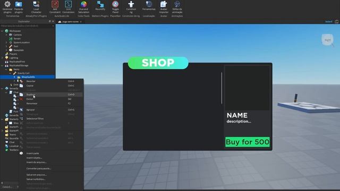Select Workspace in Explorer
Viewport: 340px width, 191px height.
click(x=15, y=31)
